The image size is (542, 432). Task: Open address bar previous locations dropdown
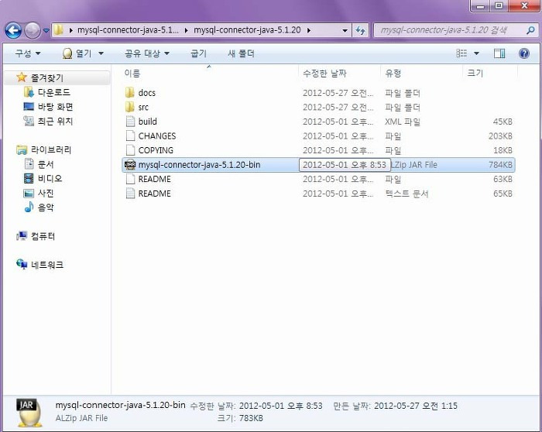pos(345,30)
